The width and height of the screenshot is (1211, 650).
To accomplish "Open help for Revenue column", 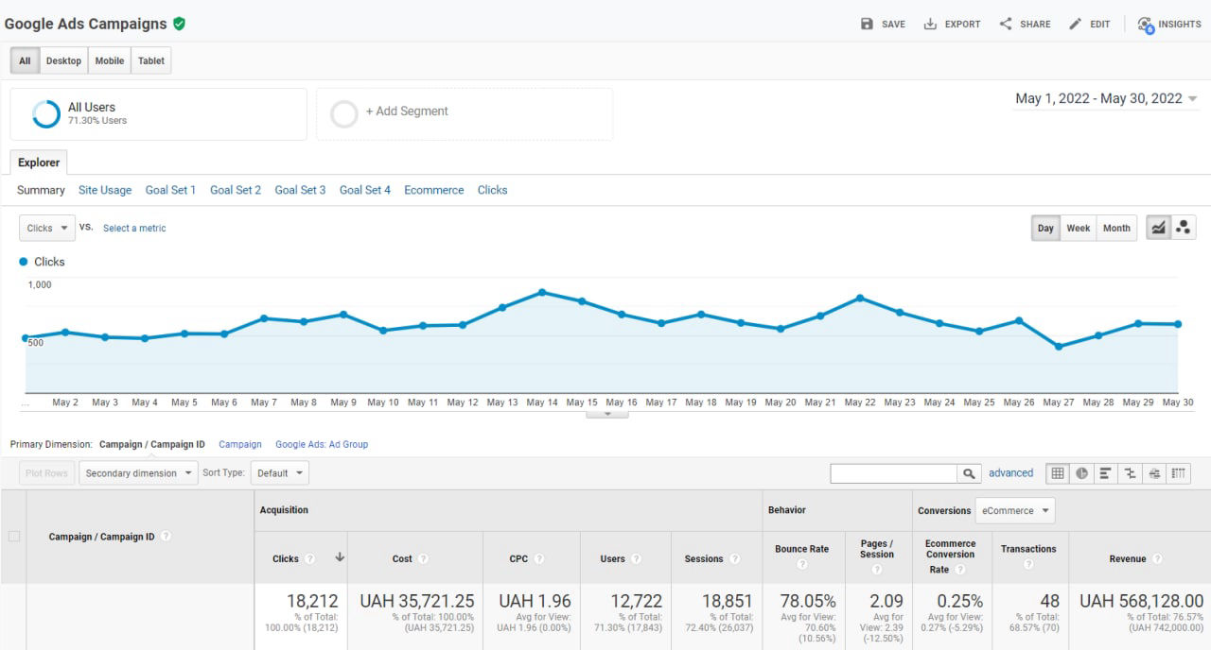I will 1158,559.
